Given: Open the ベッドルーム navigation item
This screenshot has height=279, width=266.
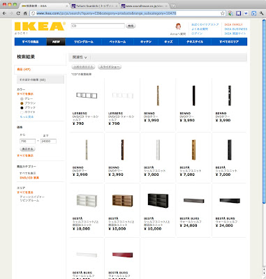Looking at the screenshot, I should pos(117,42).
